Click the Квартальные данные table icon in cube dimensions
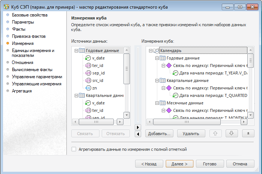 pyautogui.click(x=163, y=80)
